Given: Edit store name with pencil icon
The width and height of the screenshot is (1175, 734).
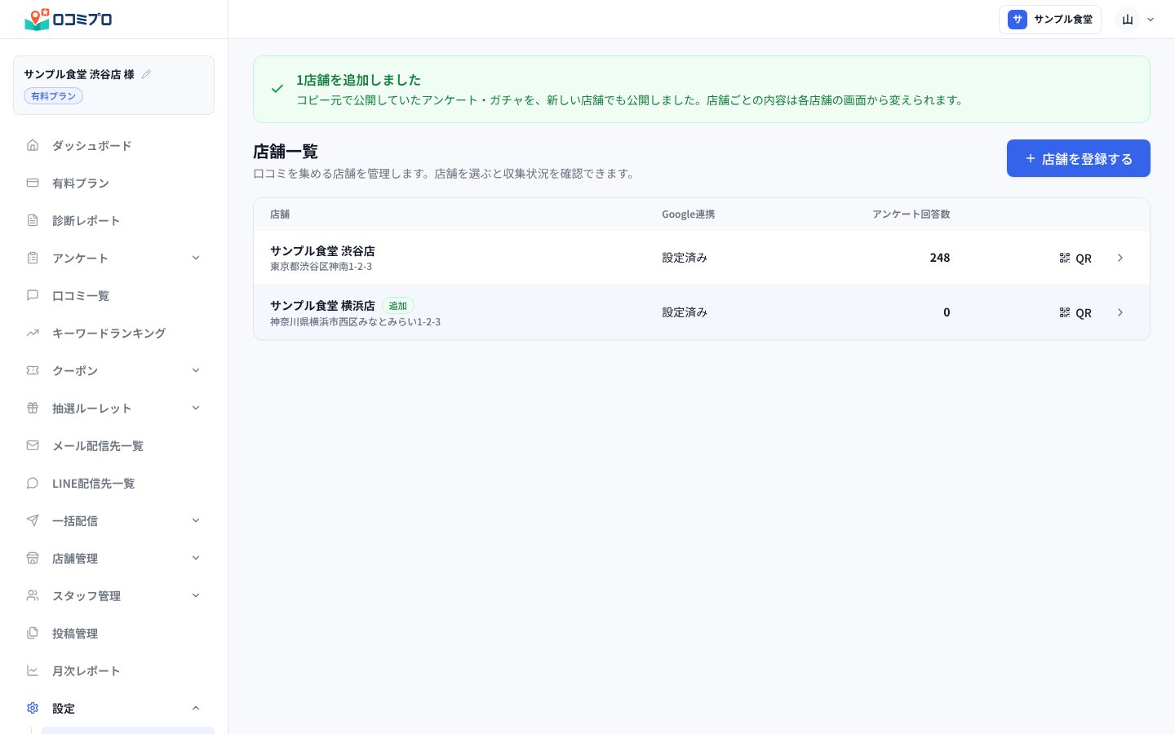Looking at the screenshot, I should tap(146, 74).
